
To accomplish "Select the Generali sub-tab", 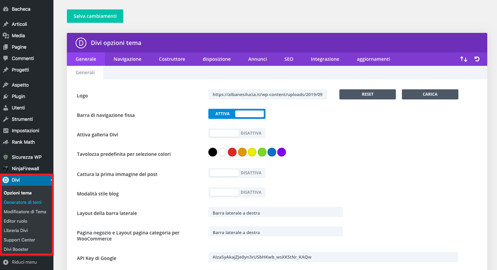I will click(85, 72).
